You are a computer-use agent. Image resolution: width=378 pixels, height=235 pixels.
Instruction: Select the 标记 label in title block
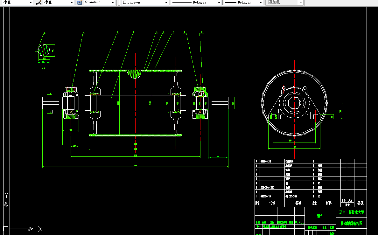258,222
